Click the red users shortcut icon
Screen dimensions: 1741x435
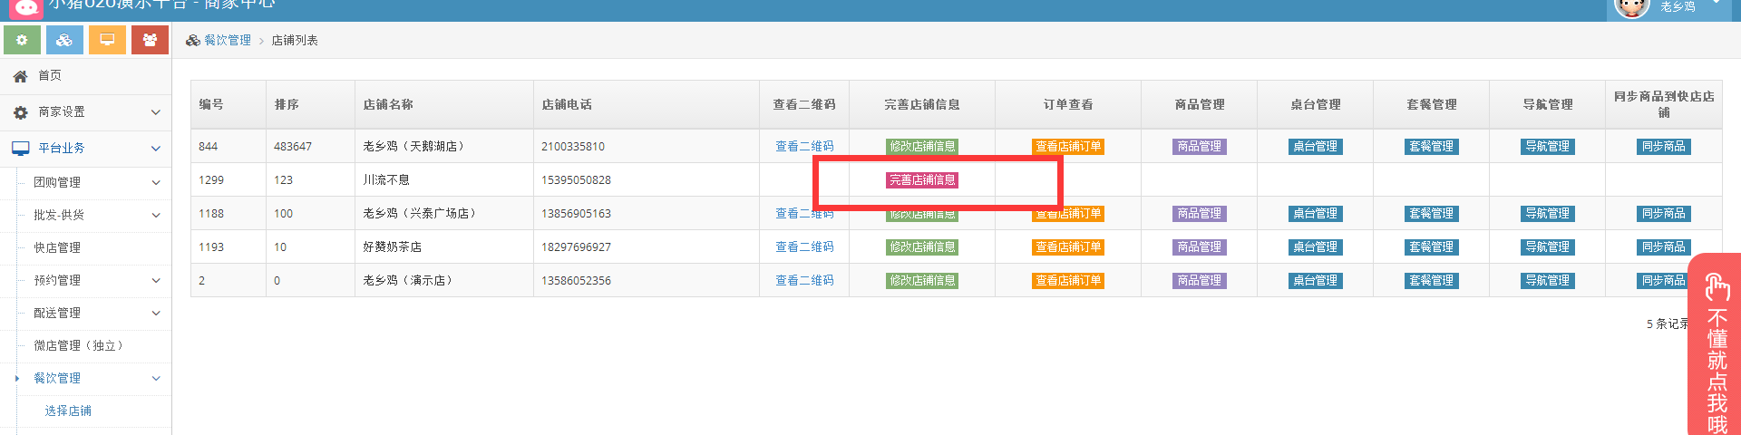[150, 40]
